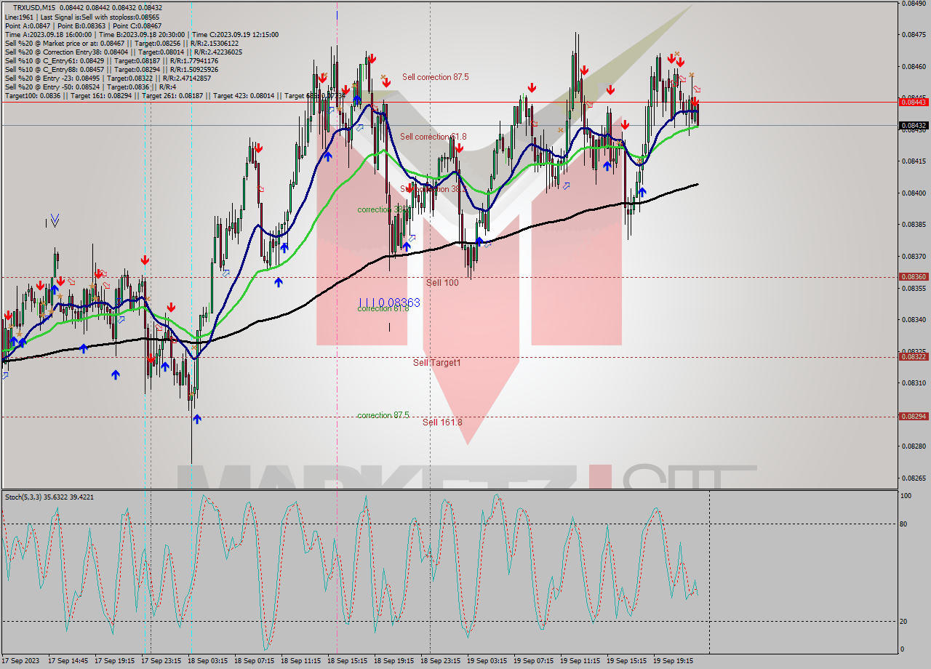
Task: Click the '18 Sep 03:15' time axis label
Action: (209, 661)
